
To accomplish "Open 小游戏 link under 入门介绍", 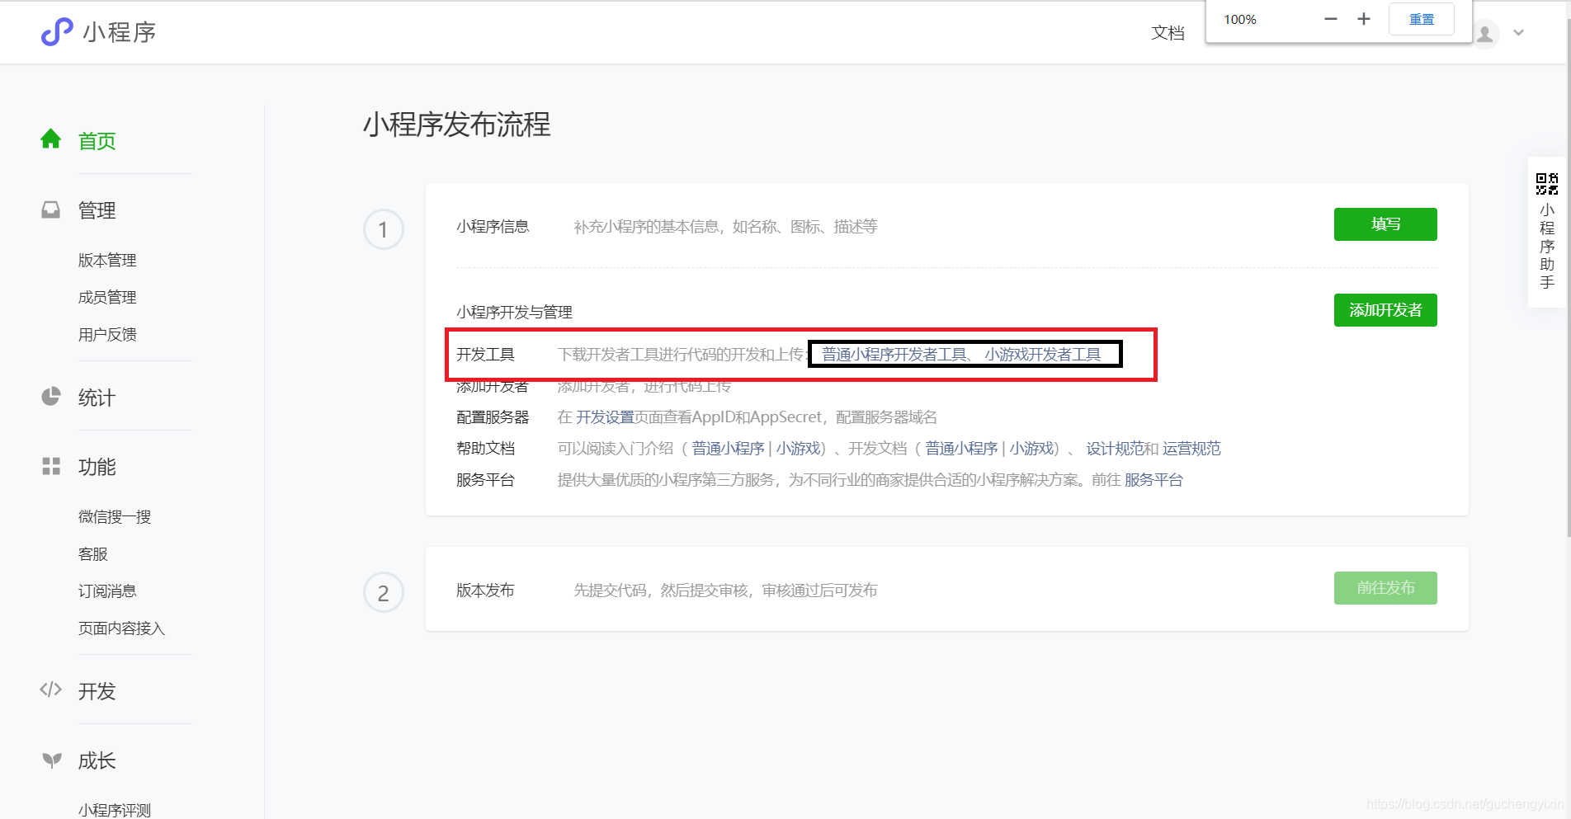I will point(798,449).
